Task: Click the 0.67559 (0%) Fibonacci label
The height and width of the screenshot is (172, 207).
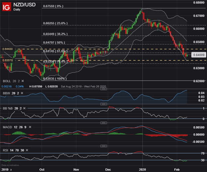Action: pyautogui.click(x=53, y=6)
